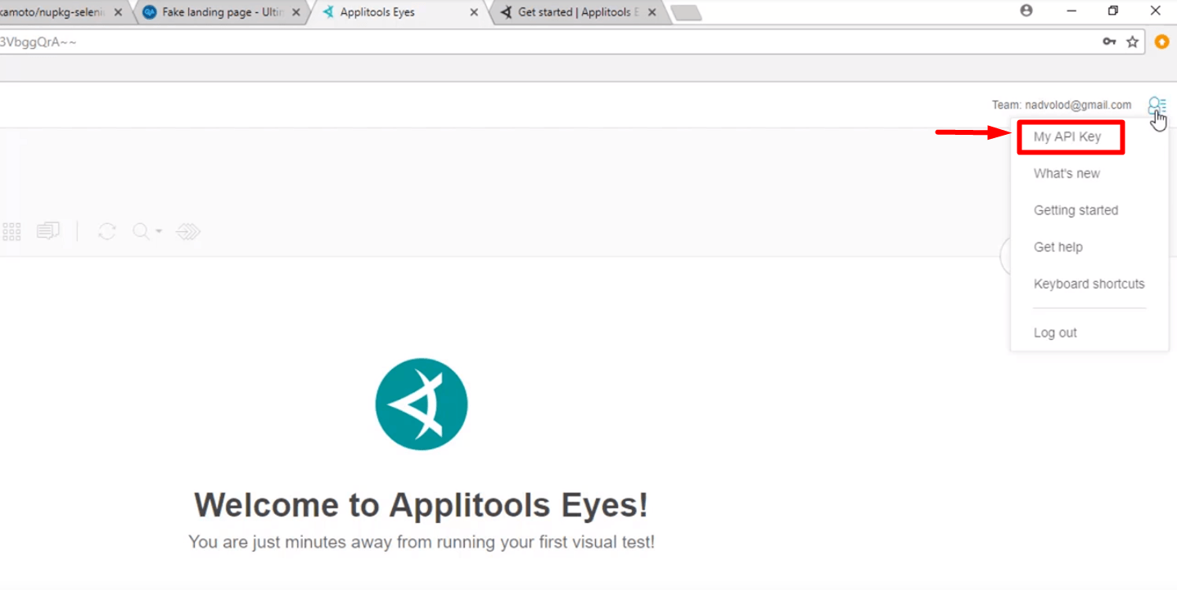Select What's new from user menu

pos(1067,173)
